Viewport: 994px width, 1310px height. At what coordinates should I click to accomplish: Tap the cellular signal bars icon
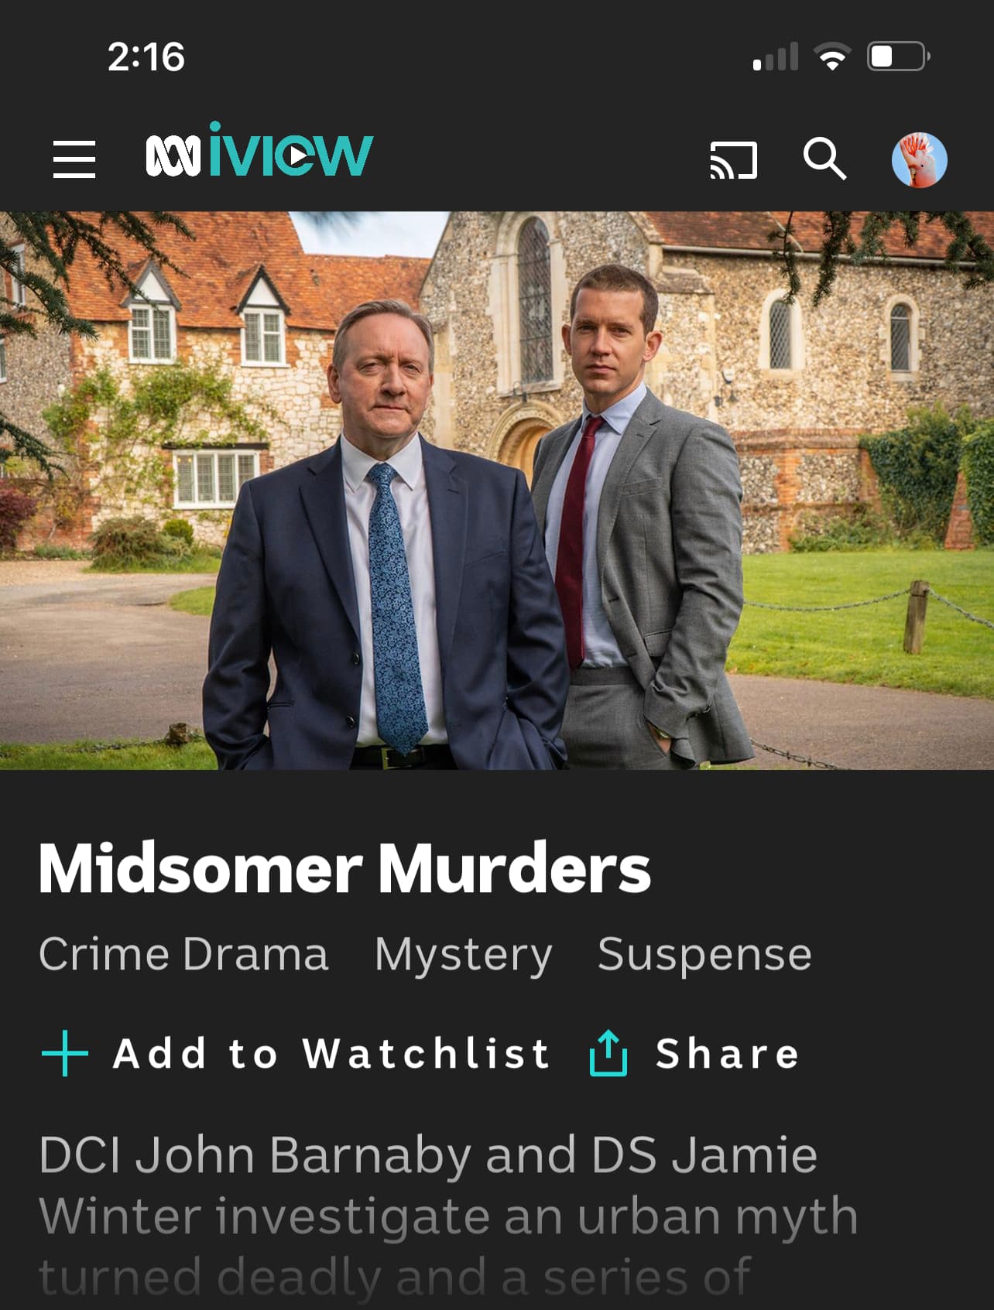(776, 57)
